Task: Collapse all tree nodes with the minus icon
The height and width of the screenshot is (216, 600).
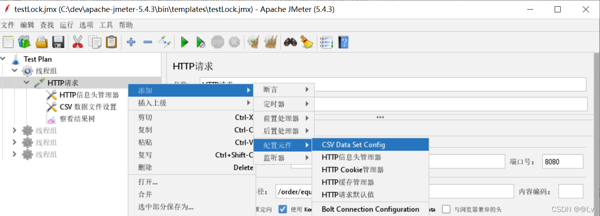Action: click(x=148, y=42)
